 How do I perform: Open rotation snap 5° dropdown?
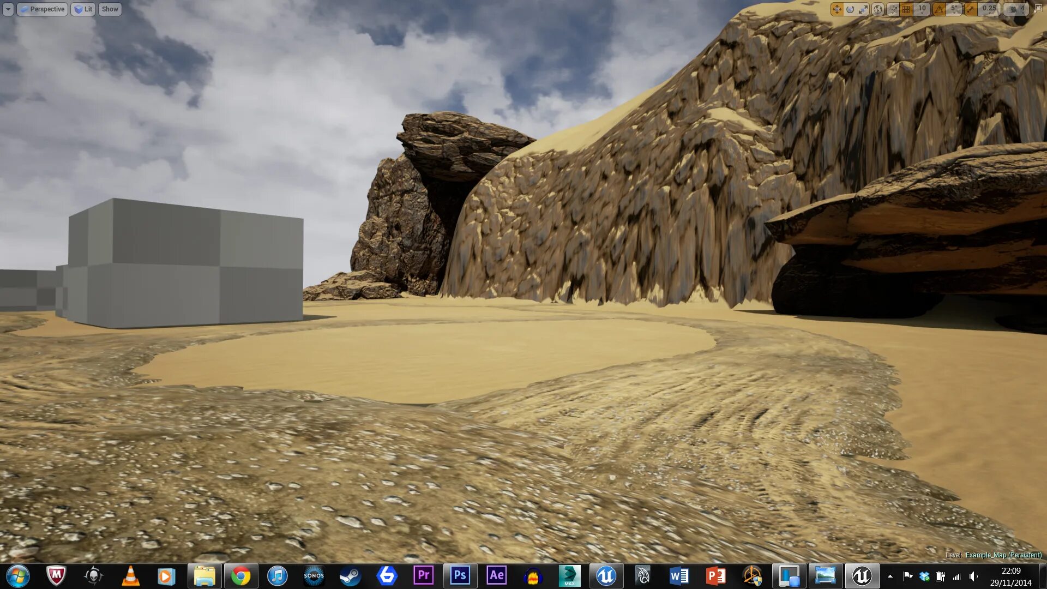[x=954, y=9]
